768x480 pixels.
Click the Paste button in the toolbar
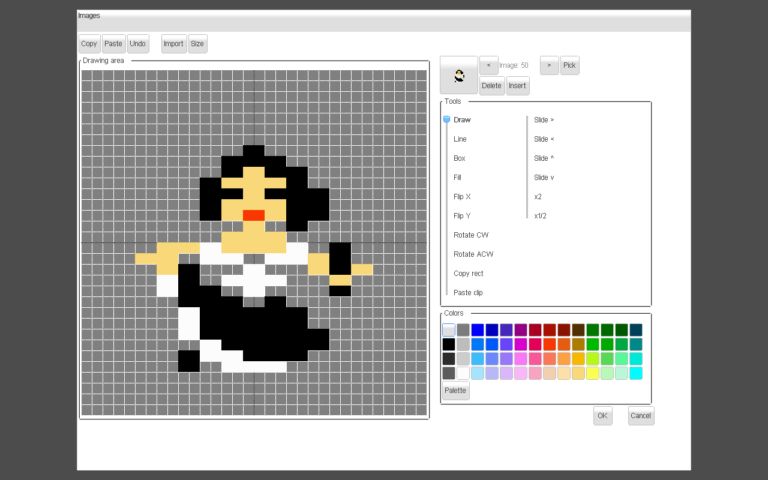(113, 44)
